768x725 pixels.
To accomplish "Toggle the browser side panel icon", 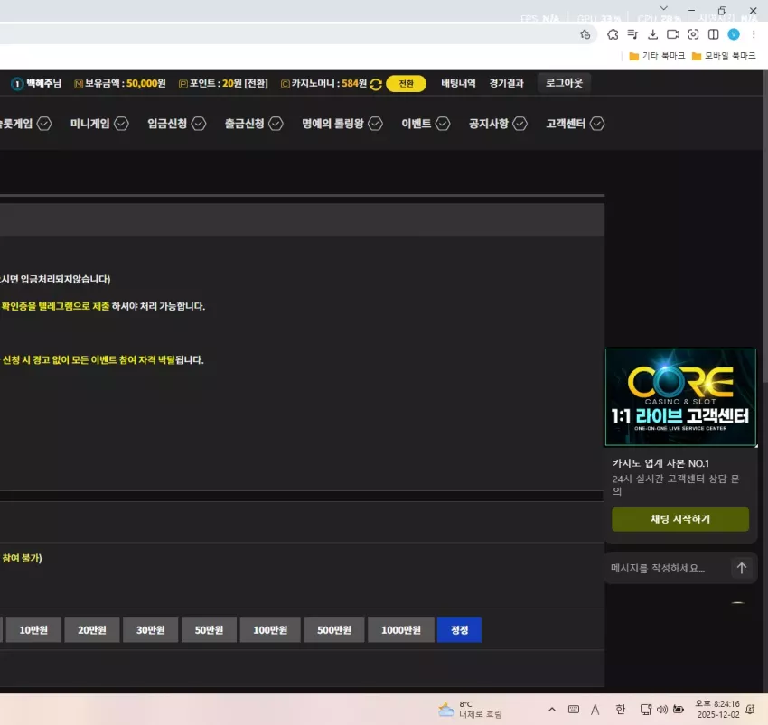I will coord(713,34).
